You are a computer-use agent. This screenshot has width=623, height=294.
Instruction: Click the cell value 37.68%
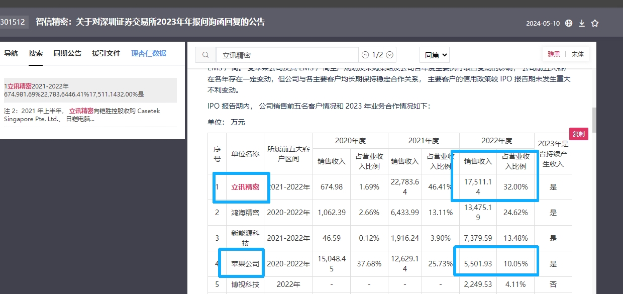369,264
